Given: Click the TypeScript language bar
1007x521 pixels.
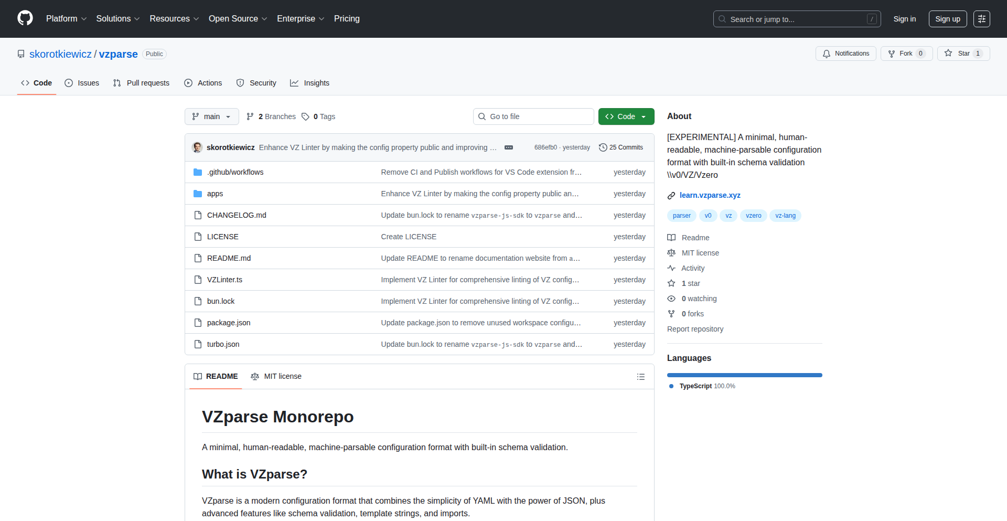Looking at the screenshot, I should click(744, 375).
